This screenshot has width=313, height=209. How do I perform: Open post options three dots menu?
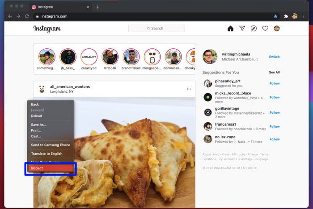coord(189,89)
